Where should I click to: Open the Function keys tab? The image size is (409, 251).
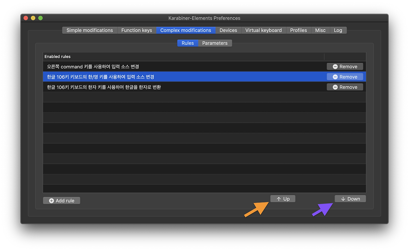(137, 30)
